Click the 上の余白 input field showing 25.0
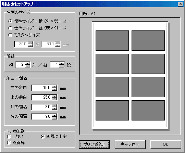Image resolution: width=185 pixels, height=153 pixels. pyautogui.click(x=42, y=97)
